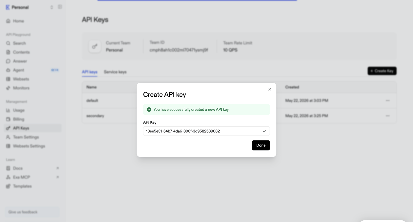Image resolution: width=413 pixels, height=222 pixels.
Task: Click the copied checkmark icon in API Key field
Action: click(264, 131)
